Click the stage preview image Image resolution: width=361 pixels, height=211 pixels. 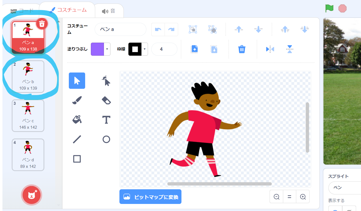click(342, 91)
